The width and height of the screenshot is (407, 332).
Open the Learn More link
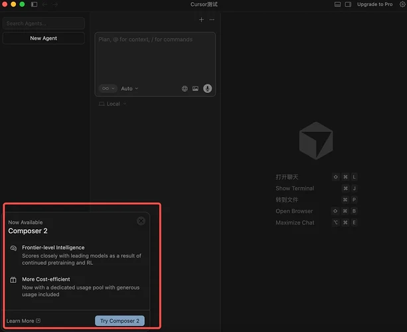(23, 321)
